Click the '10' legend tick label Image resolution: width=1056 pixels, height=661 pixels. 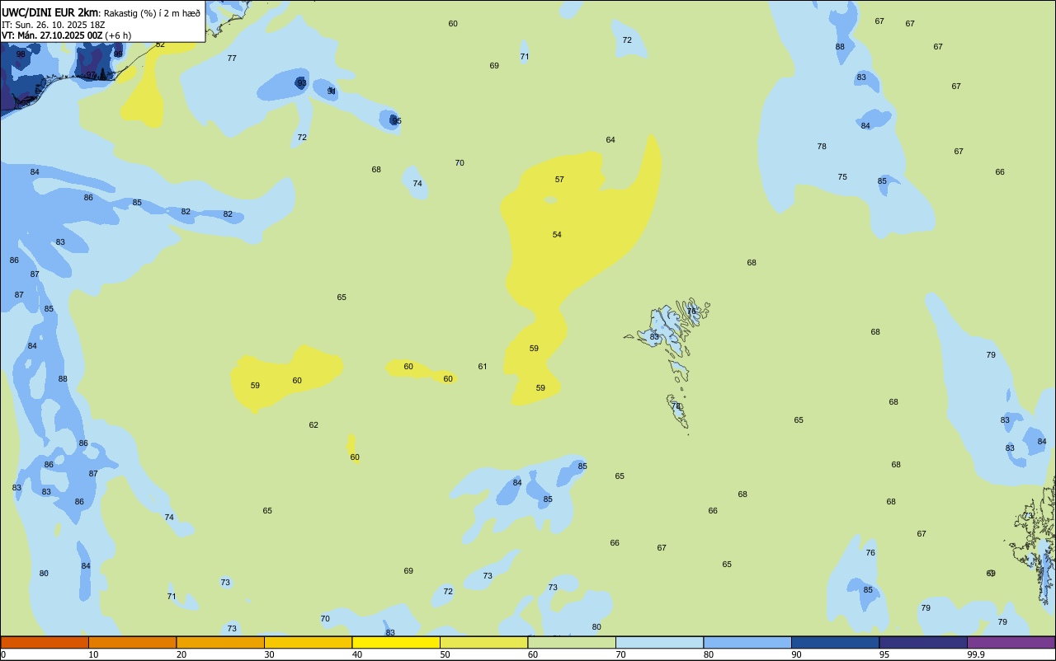93,654
